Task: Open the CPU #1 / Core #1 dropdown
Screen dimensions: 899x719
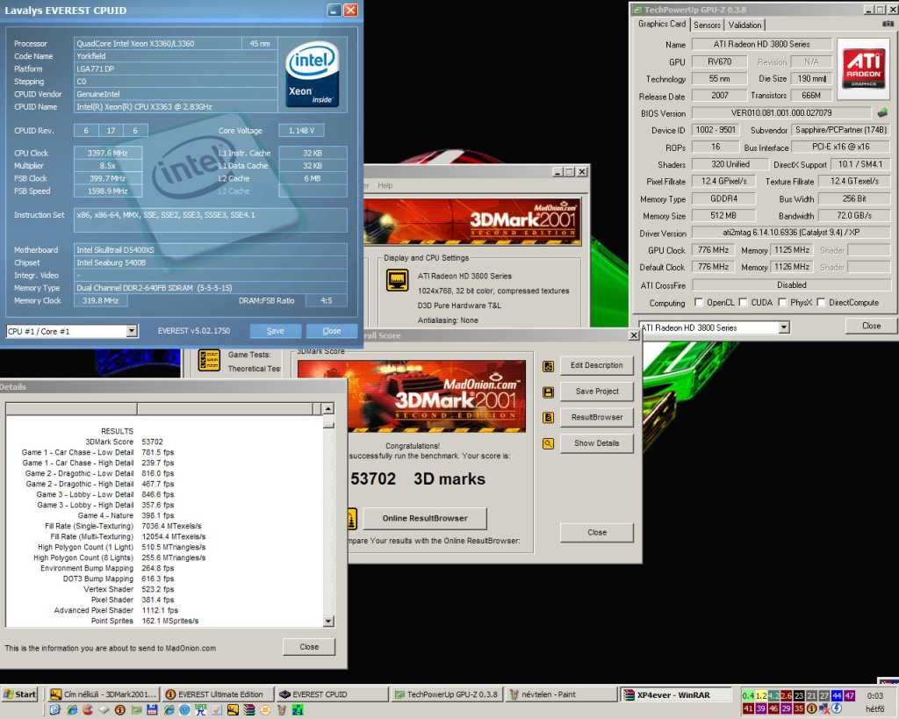Action: click(x=132, y=331)
